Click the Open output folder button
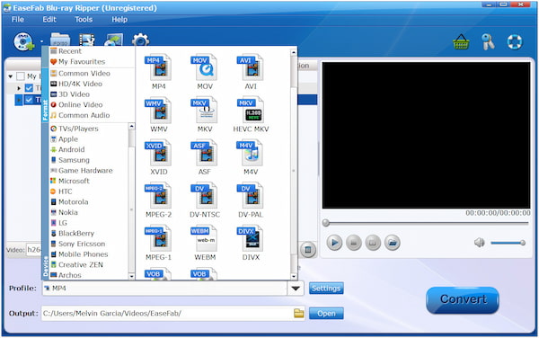This screenshot has width=539, height=338. (x=326, y=313)
